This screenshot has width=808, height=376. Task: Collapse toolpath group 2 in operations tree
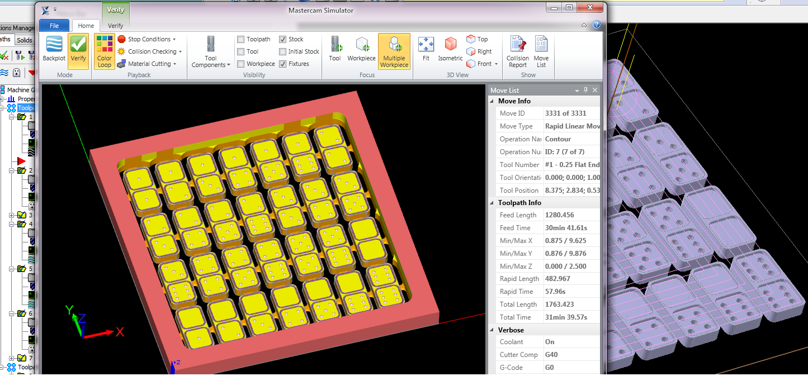click(x=12, y=170)
